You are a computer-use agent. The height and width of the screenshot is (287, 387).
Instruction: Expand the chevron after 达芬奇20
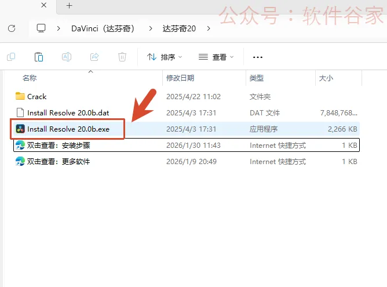pyautogui.click(x=209, y=28)
